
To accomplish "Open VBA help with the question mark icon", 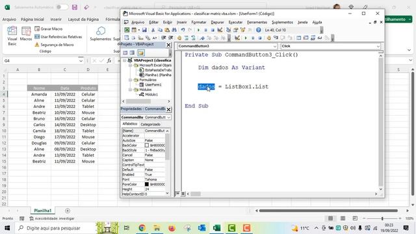I will (x=259, y=30).
